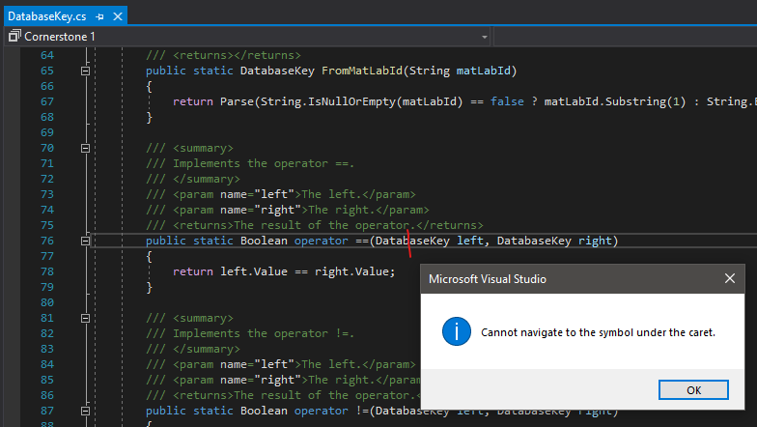Collapse the summary comment at line 81
This screenshot has width=757, height=427.
[85, 319]
